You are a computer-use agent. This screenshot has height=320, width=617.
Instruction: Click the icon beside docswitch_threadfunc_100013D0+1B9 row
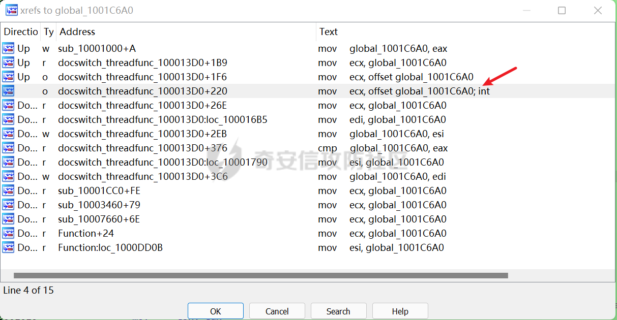pos(9,63)
